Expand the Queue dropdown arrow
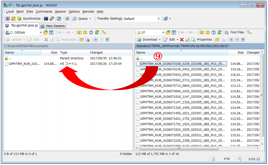268x165 pixels. click(90, 19)
